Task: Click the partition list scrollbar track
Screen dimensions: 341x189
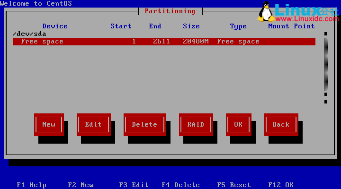Action: pyautogui.click(x=325, y=64)
